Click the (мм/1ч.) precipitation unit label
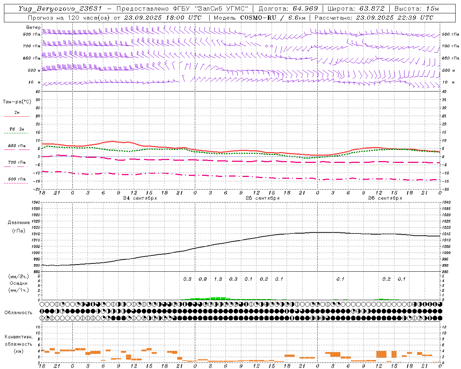The image size is (461, 369). (19, 290)
